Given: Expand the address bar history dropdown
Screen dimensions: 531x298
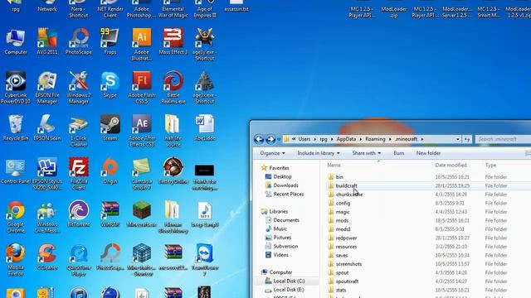Looking at the screenshot, I should click(x=457, y=139).
